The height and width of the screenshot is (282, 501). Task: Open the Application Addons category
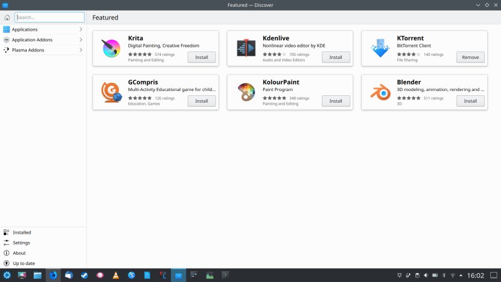[43, 39]
